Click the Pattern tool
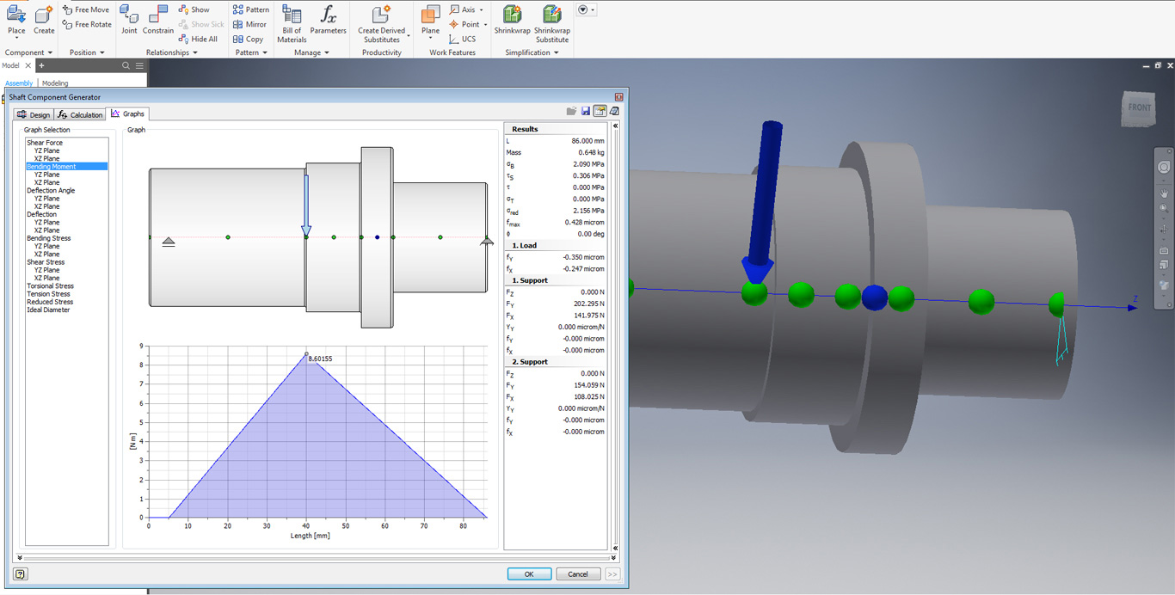 (x=251, y=9)
